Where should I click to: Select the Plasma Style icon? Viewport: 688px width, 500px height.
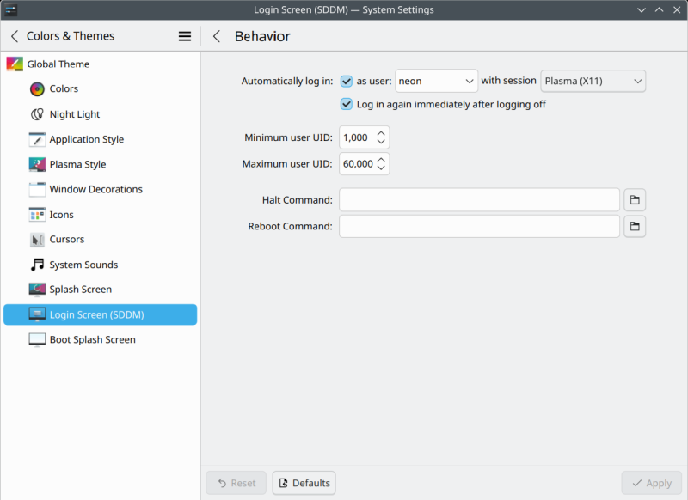(36, 163)
